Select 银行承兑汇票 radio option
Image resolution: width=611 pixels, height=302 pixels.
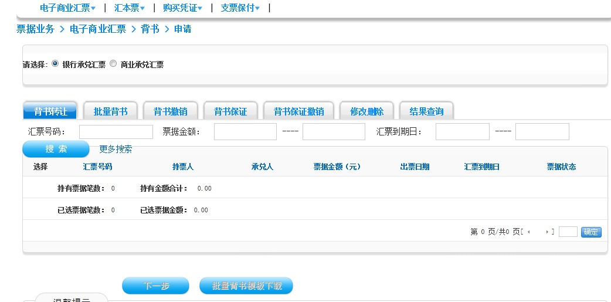pos(56,64)
